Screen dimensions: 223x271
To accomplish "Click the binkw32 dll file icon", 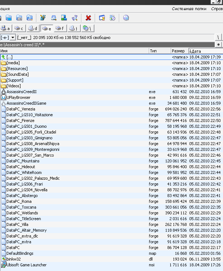I will coord(4,259).
